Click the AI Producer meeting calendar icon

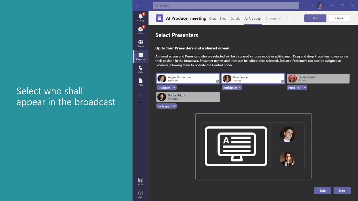tap(159, 18)
